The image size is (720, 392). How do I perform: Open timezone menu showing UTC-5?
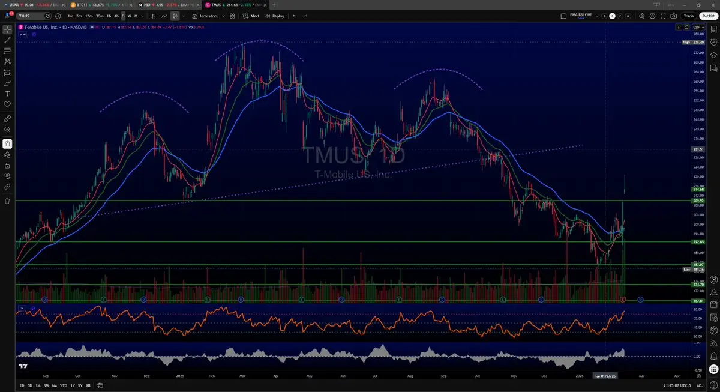point(678,385)
